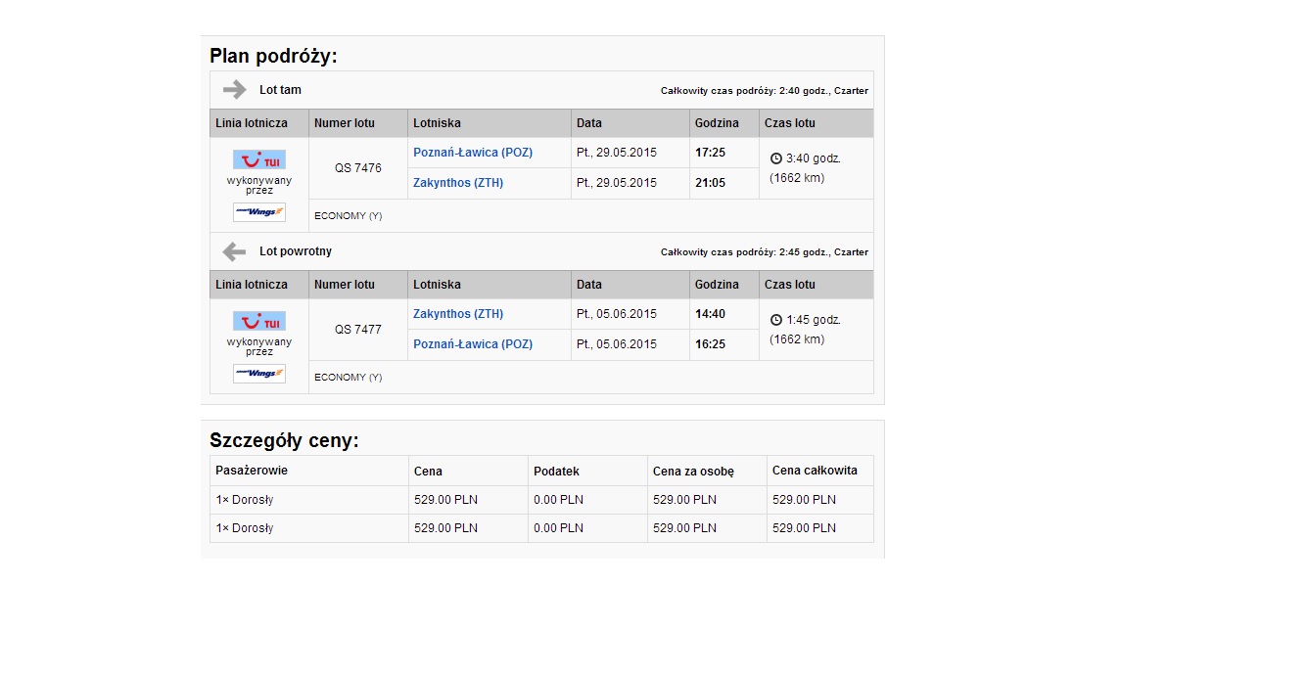
Task: Click the left arrow icon beside Lot powrotny
Action: (x=234, y=252)
